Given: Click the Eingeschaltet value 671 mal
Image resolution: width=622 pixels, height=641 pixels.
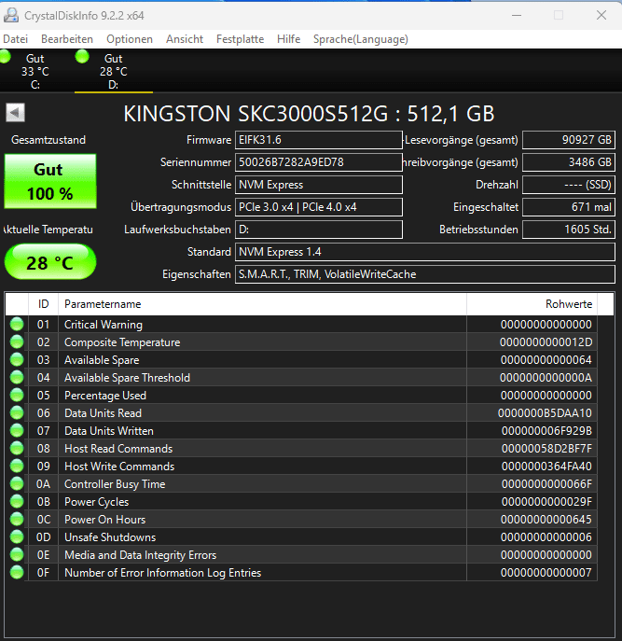Looking at the screenshot, I should click(x=569, y=207).
